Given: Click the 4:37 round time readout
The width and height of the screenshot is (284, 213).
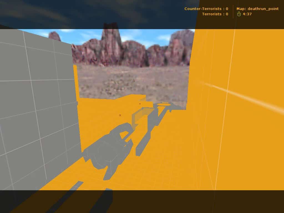Looking at the screenshot, I should (247, 14).
